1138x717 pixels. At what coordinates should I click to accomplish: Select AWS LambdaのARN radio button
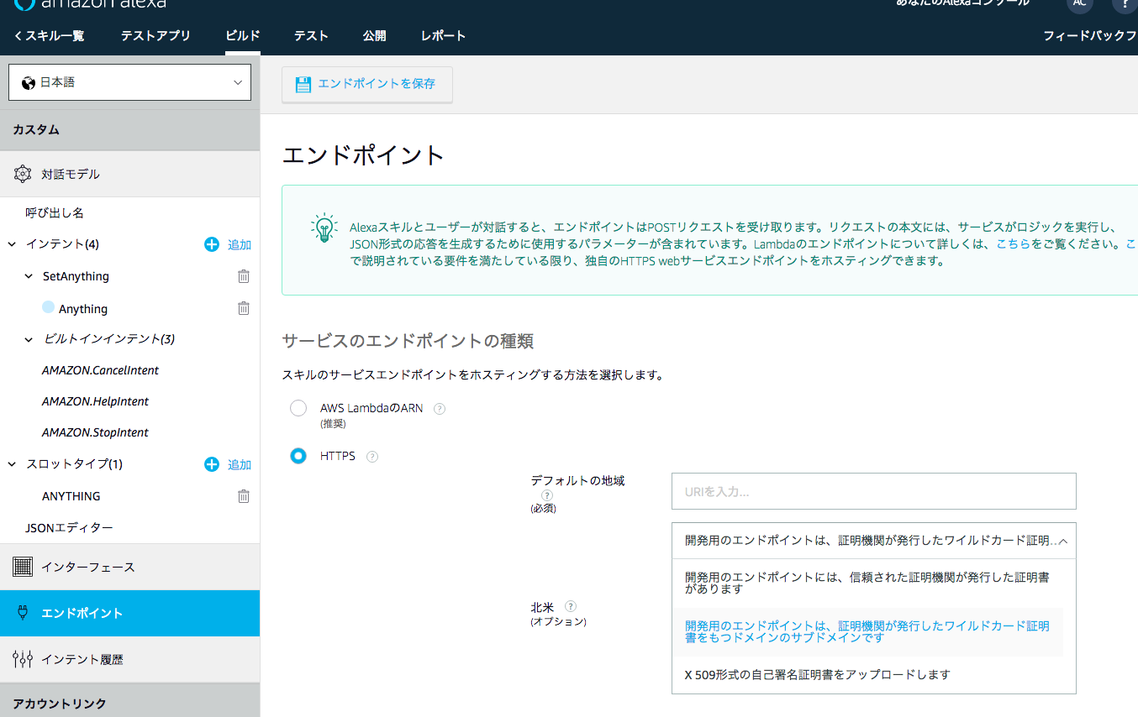point(298,408)
